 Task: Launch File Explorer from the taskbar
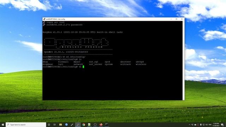[60, 125]
